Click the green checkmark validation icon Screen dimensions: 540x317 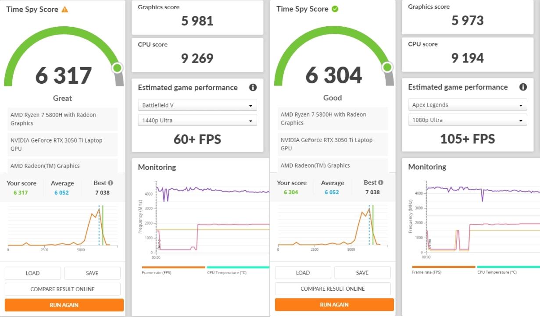[335, 9]
